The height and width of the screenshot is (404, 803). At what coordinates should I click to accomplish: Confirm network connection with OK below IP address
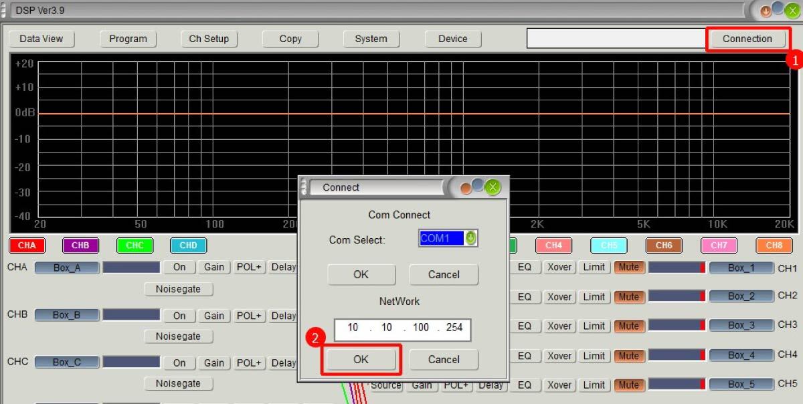click(x=361, y=359)
